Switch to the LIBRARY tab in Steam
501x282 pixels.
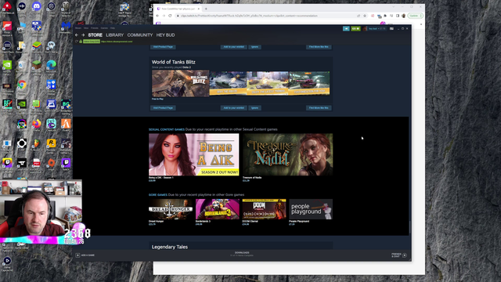tap(115, 34)
